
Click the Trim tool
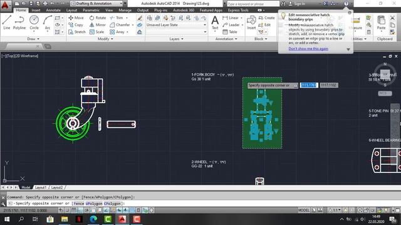click(x=117, y=18)
